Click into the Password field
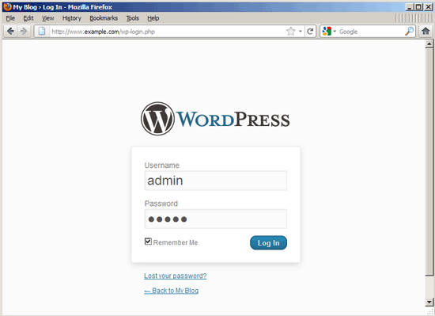 (216, 219)
